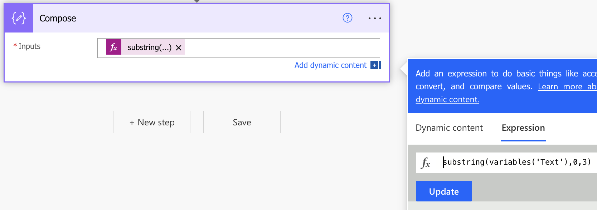Open the Compose help question mark

click(347, 18)
